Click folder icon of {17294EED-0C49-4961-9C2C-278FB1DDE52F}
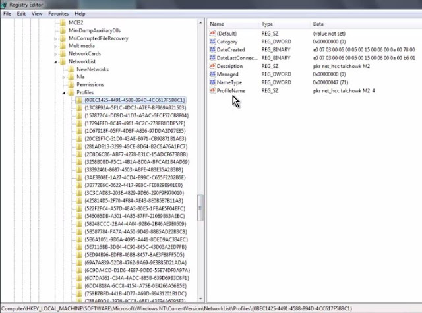The height and width of the screenshot is (313, 422). point(79,123)
